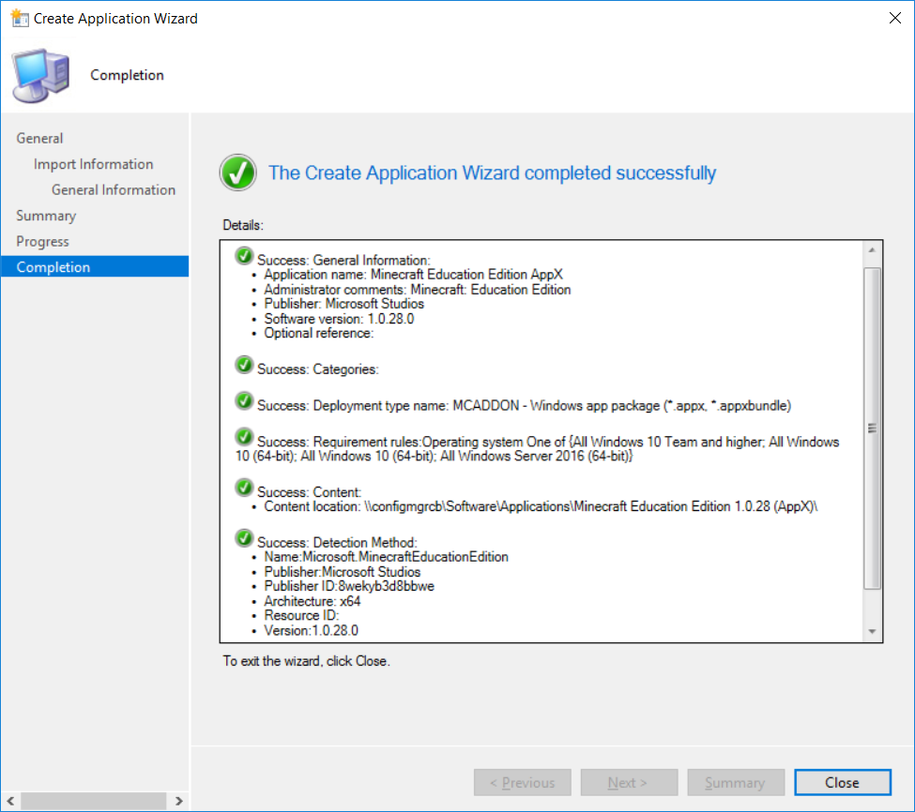The height and width of the screenshot is (812, 915).
Task: Click the Administrator comments line
Action: click(x=418, y=289)
